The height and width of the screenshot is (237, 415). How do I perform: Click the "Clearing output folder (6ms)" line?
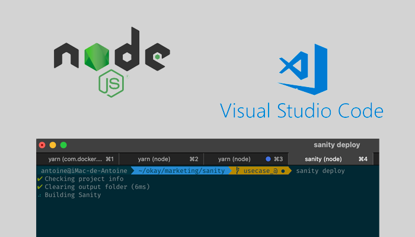pos(97,187)
